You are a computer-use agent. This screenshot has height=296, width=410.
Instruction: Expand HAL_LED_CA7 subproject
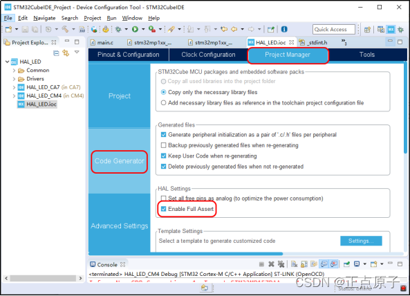click(x=14, y=87)
